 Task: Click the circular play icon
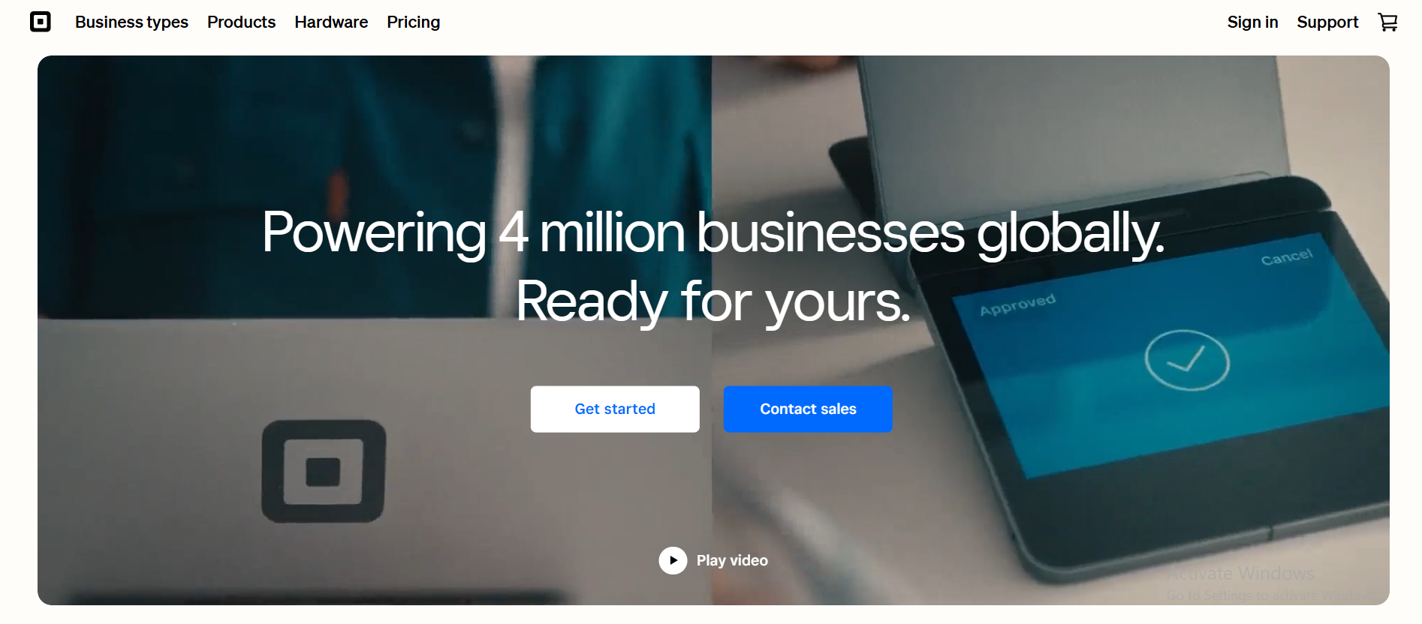pyautogui.click(x=673, y=560)
